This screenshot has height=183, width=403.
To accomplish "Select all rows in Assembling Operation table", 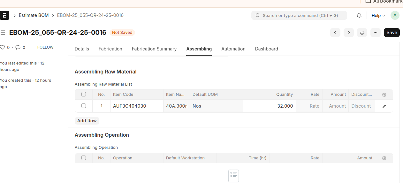I will [x=84, y=158].
